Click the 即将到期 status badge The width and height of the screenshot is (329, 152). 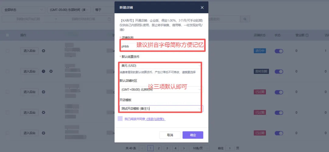click(x=261, y=71)
